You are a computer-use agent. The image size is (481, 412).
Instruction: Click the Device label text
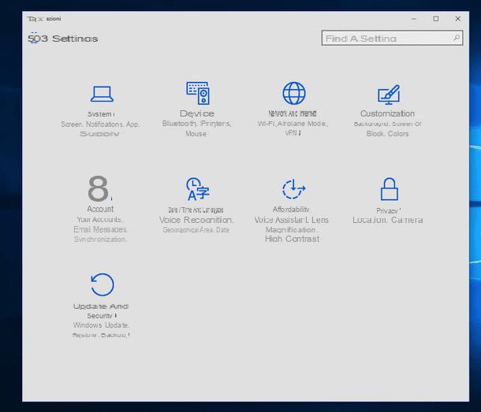[197, 113]
